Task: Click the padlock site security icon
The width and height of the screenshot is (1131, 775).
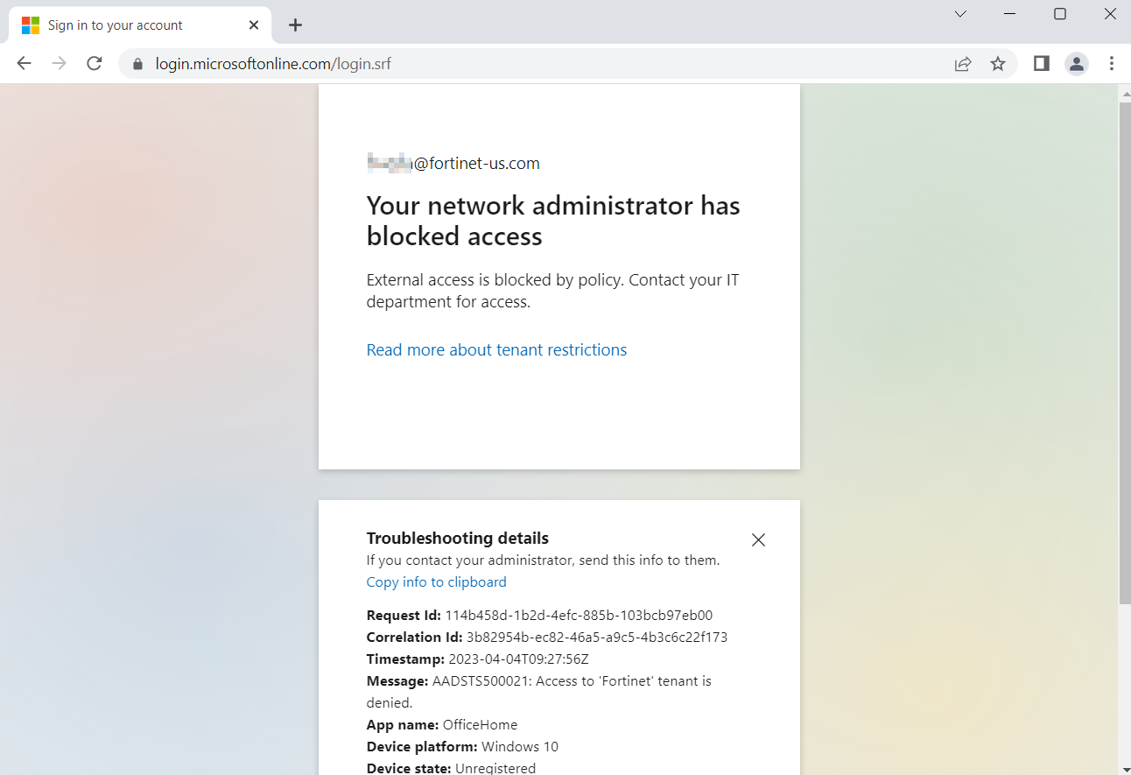Action: tap(137, 64)
